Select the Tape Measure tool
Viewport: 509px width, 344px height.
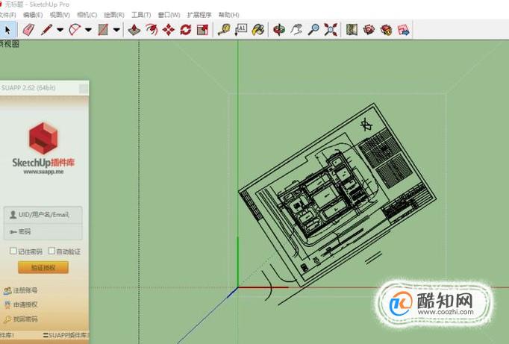tap(224, 30)
